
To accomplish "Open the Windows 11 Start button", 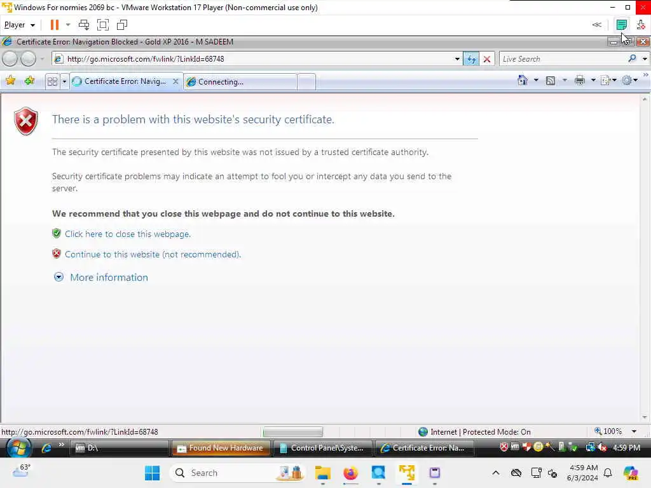I will click(x=152, y=473).
